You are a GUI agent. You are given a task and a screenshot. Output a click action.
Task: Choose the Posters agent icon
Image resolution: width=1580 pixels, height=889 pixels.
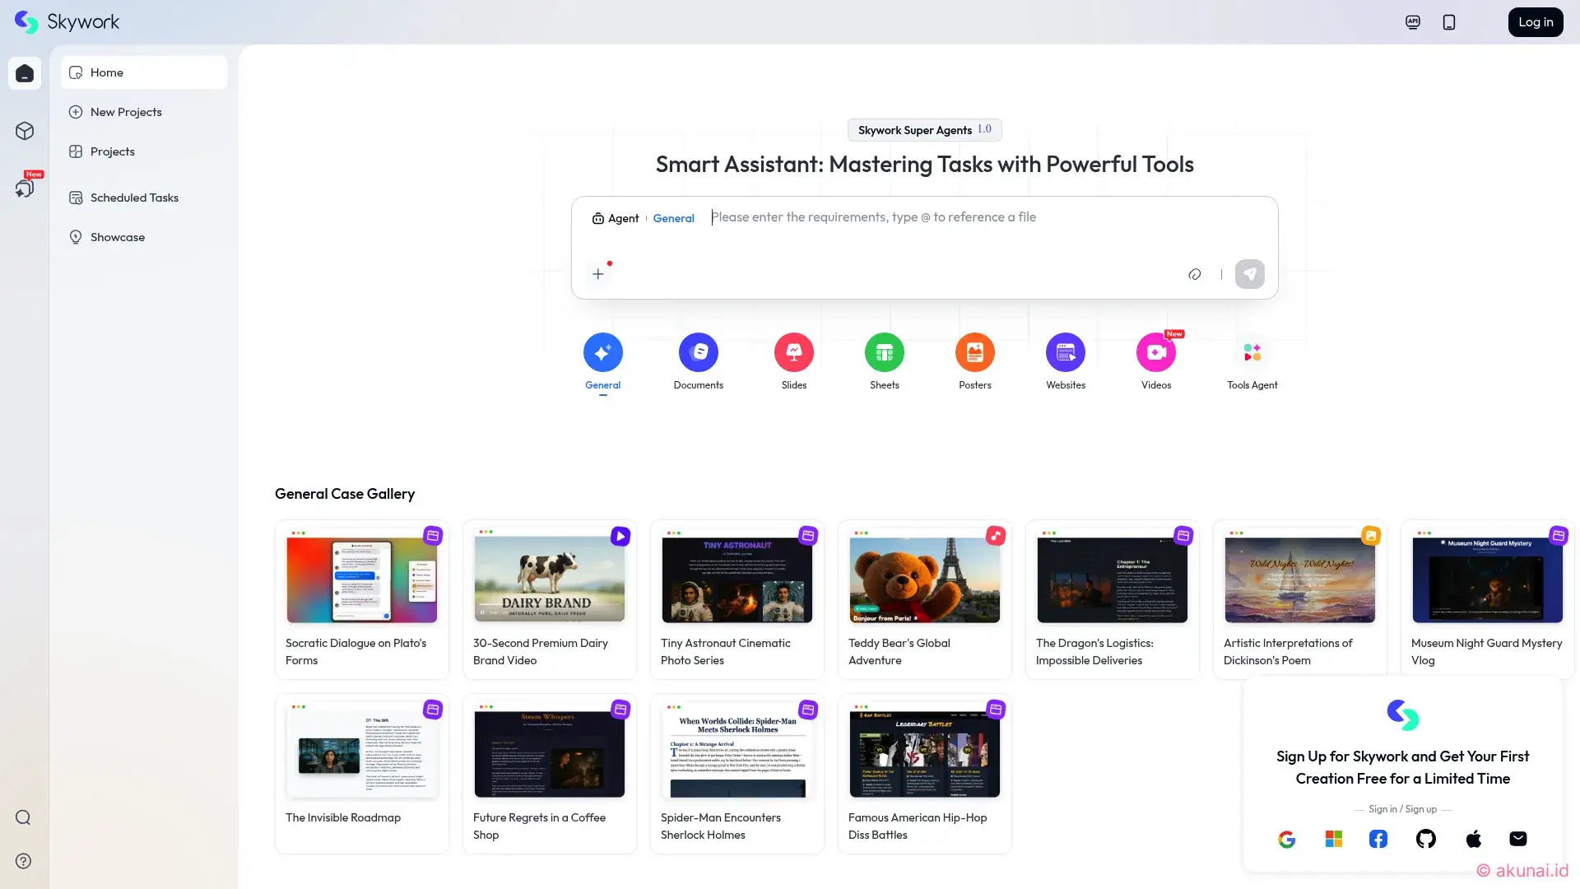coord(974,353)
